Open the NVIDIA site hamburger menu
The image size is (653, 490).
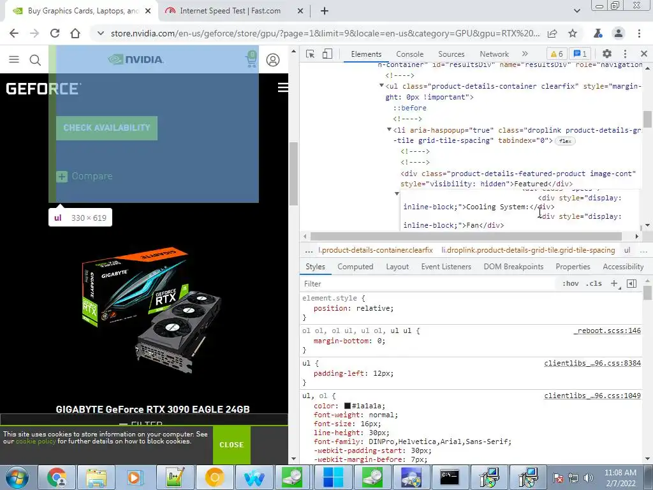tap(14, 59)
